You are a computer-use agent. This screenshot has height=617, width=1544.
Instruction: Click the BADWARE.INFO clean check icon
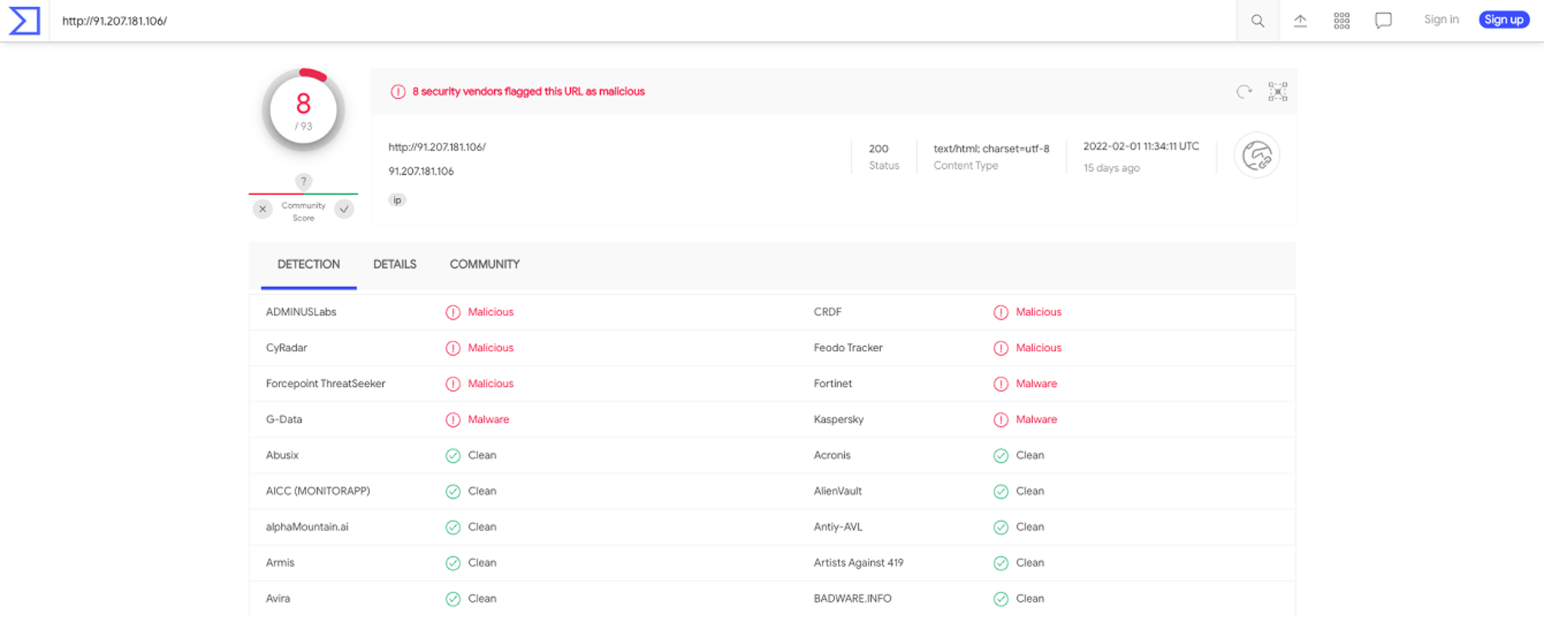(x=1001, y=599)
